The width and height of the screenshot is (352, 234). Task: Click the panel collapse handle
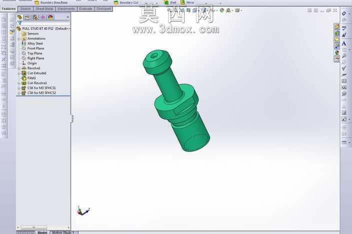pyautogui.click(x=72, y=118)
